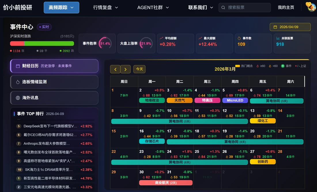Toggle the 实时 live status badge
Screen dimensions: 317x192
coord(44,27)
